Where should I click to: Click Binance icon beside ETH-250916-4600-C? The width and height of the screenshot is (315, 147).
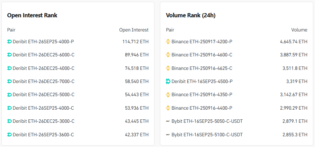point(168,55)
